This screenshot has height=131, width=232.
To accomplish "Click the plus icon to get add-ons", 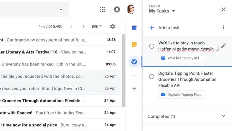I will (134, 89).
